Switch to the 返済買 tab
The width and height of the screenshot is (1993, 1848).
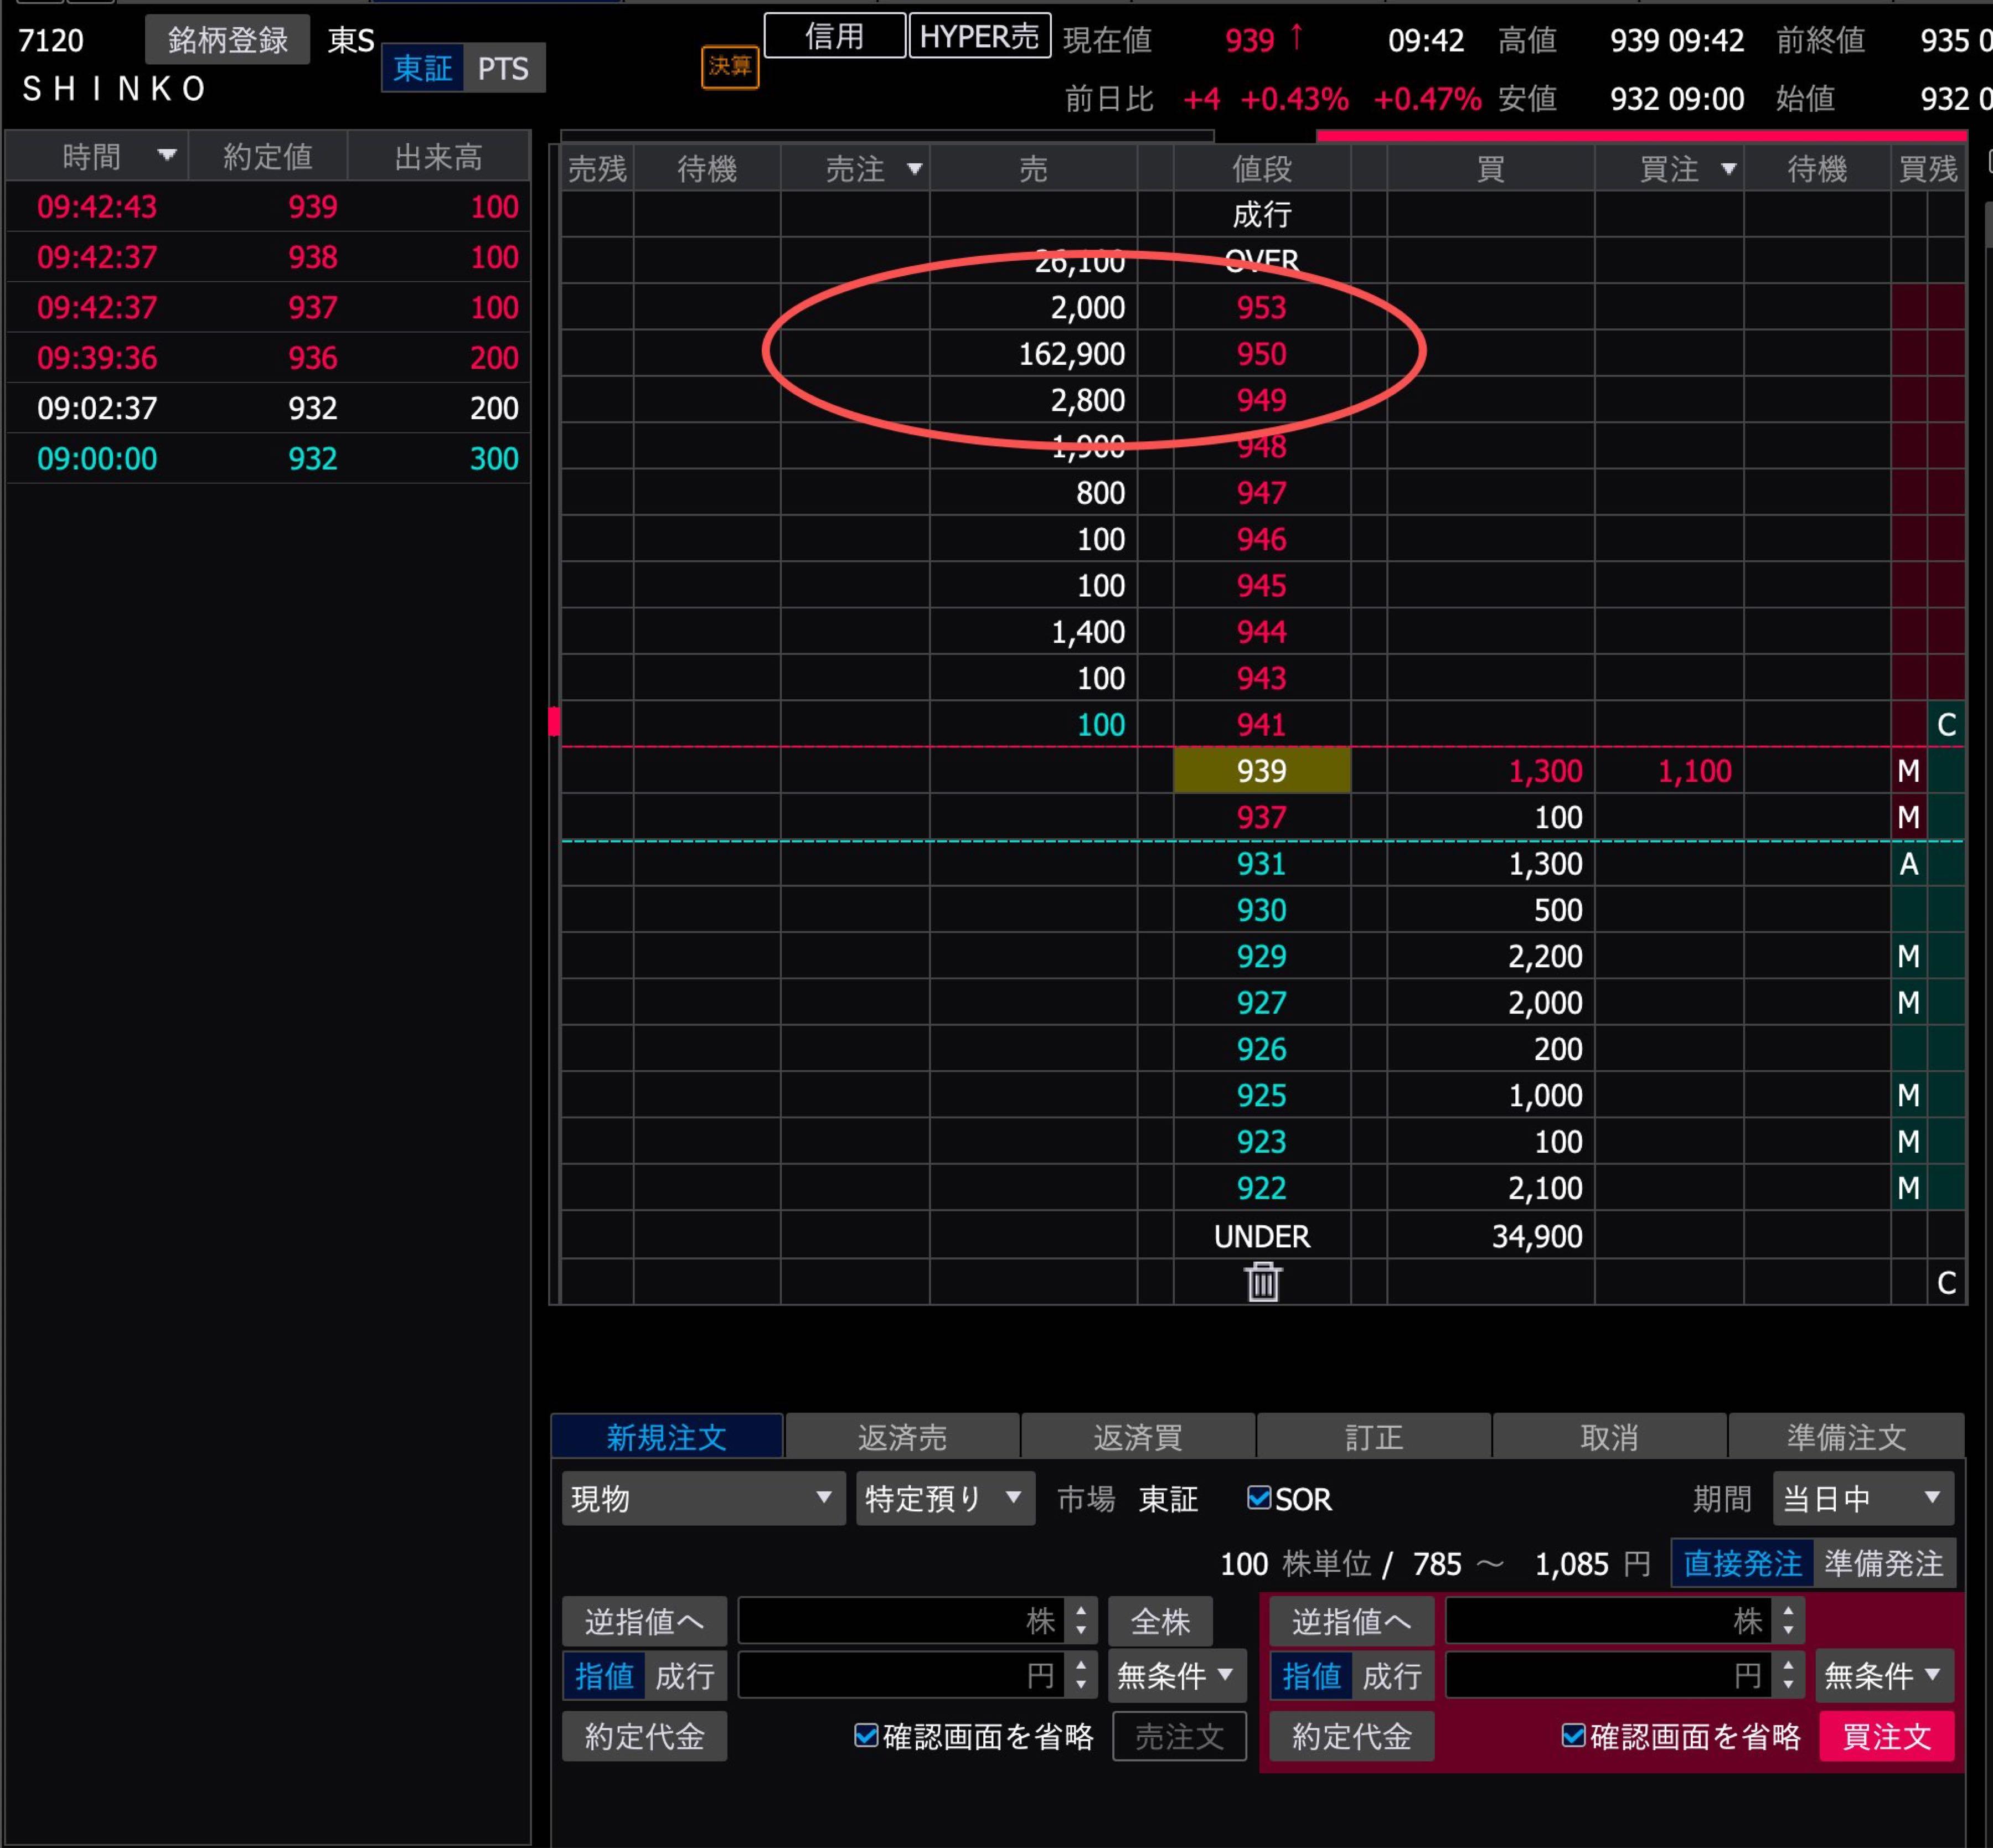tap(1138, 1437)
